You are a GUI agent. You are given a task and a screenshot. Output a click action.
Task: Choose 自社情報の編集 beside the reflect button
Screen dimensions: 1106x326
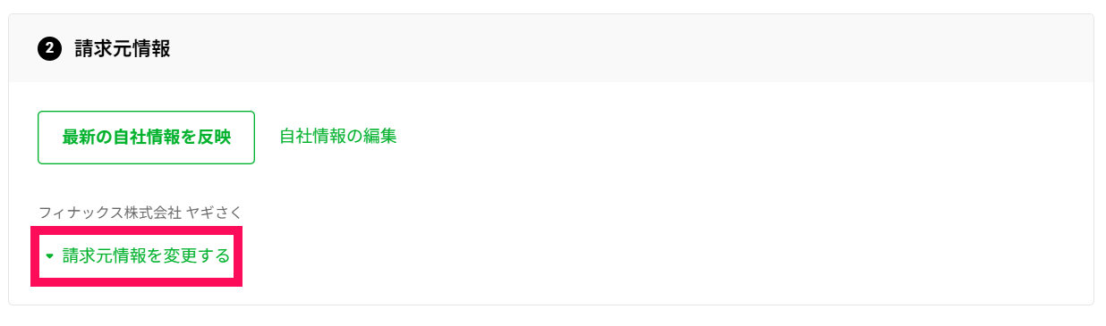pyautogui.click(x=337, y=137)
